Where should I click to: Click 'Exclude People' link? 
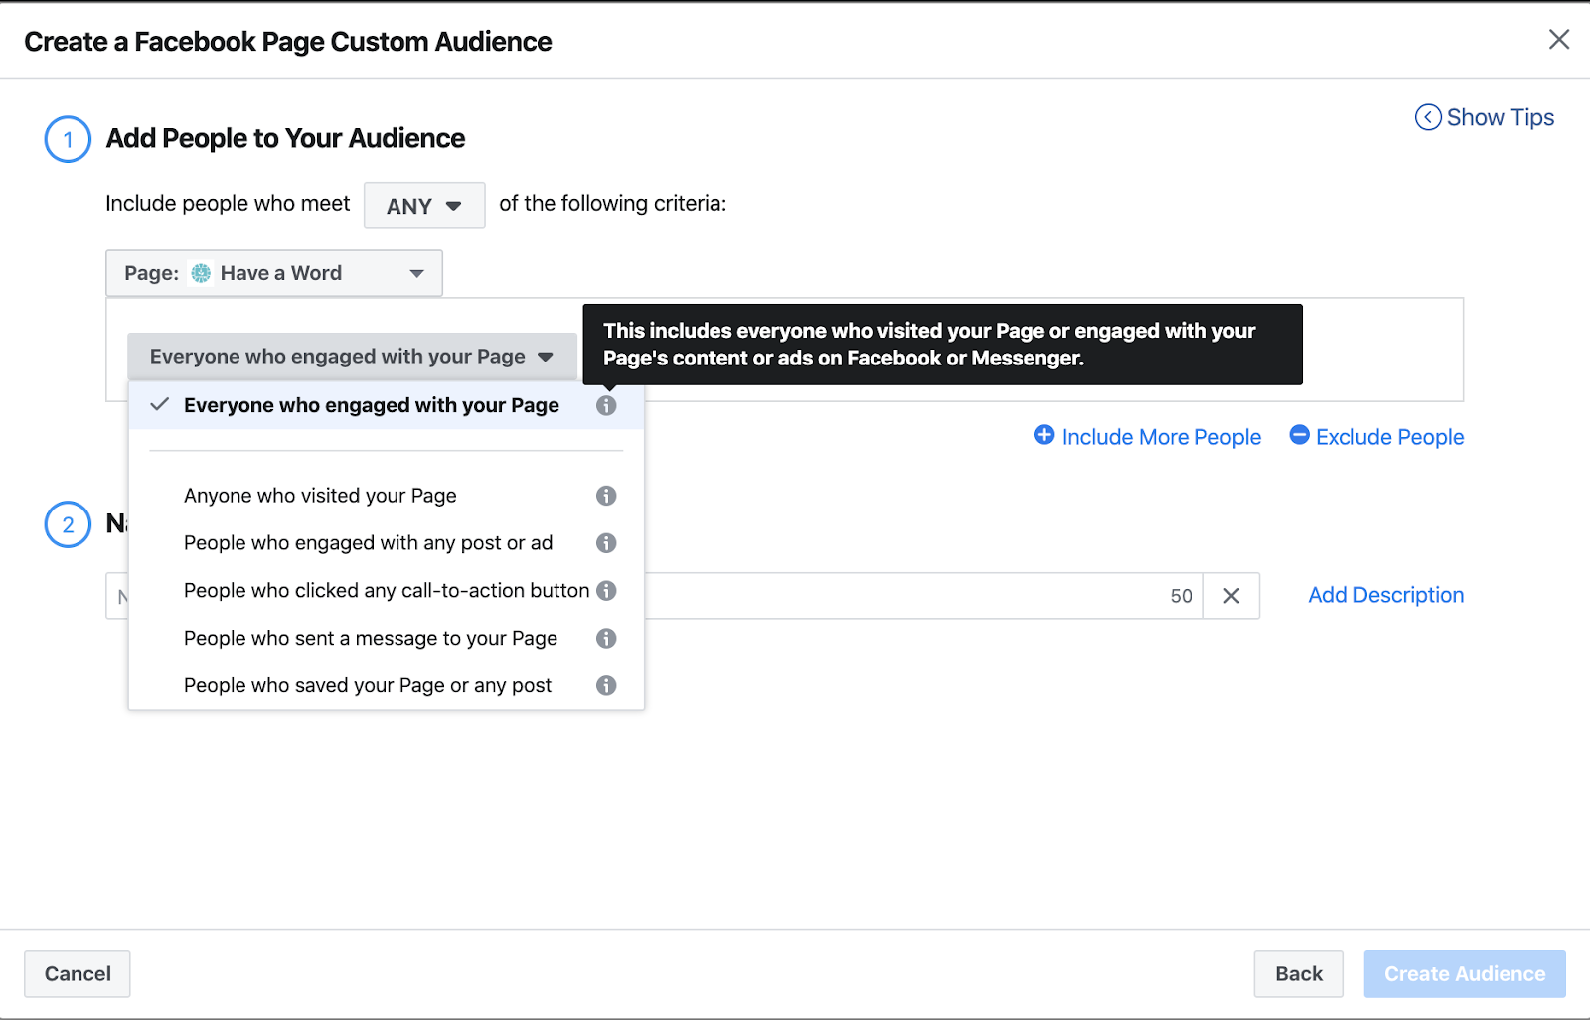coord(1376,437)
